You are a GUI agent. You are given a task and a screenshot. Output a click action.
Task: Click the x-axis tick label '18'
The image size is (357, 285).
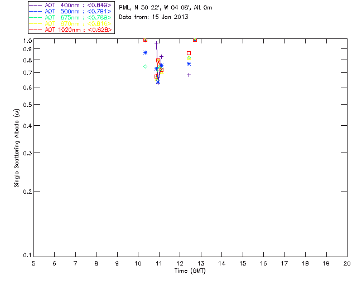click(306, 264)
